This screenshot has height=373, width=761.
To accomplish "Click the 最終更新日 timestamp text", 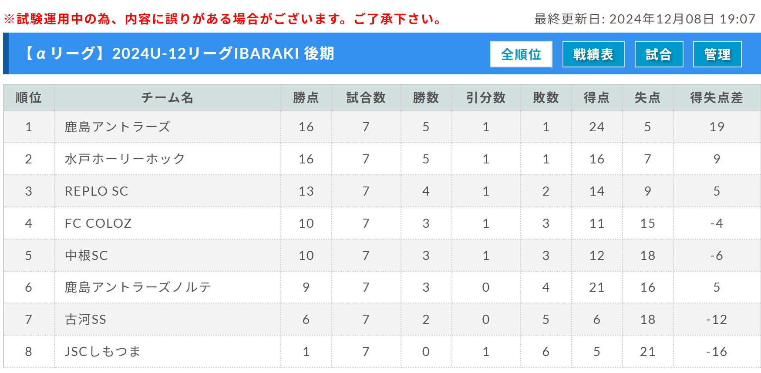I will (x=645, y=19).
